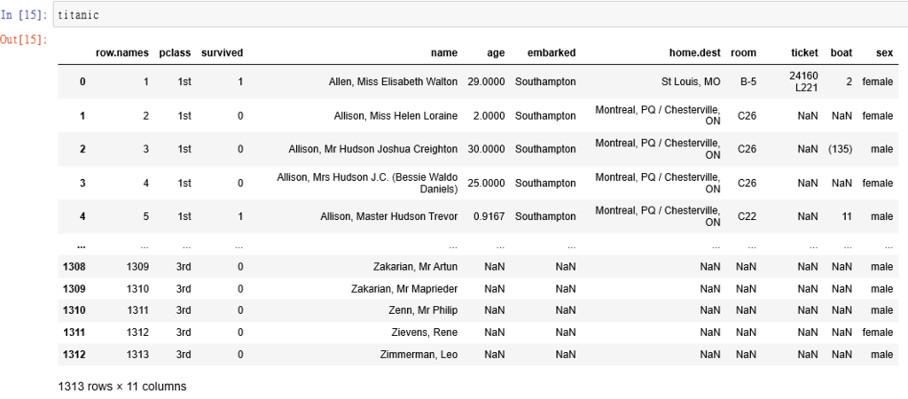Click the 'embarked' column header
The image size is (908, 399).
pos(545,52)
